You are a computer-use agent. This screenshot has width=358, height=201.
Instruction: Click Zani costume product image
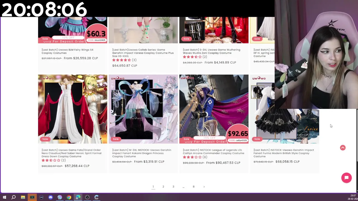tap(214, 30)
